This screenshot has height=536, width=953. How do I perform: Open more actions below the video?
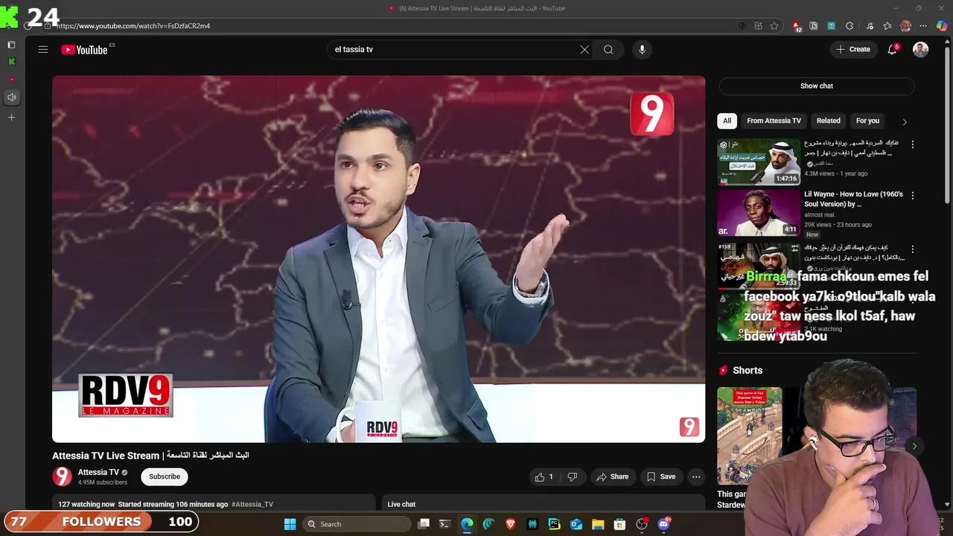pyautogui.click(x=696, y=476)
